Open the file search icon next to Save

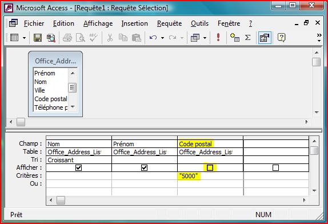click(51, 38)
